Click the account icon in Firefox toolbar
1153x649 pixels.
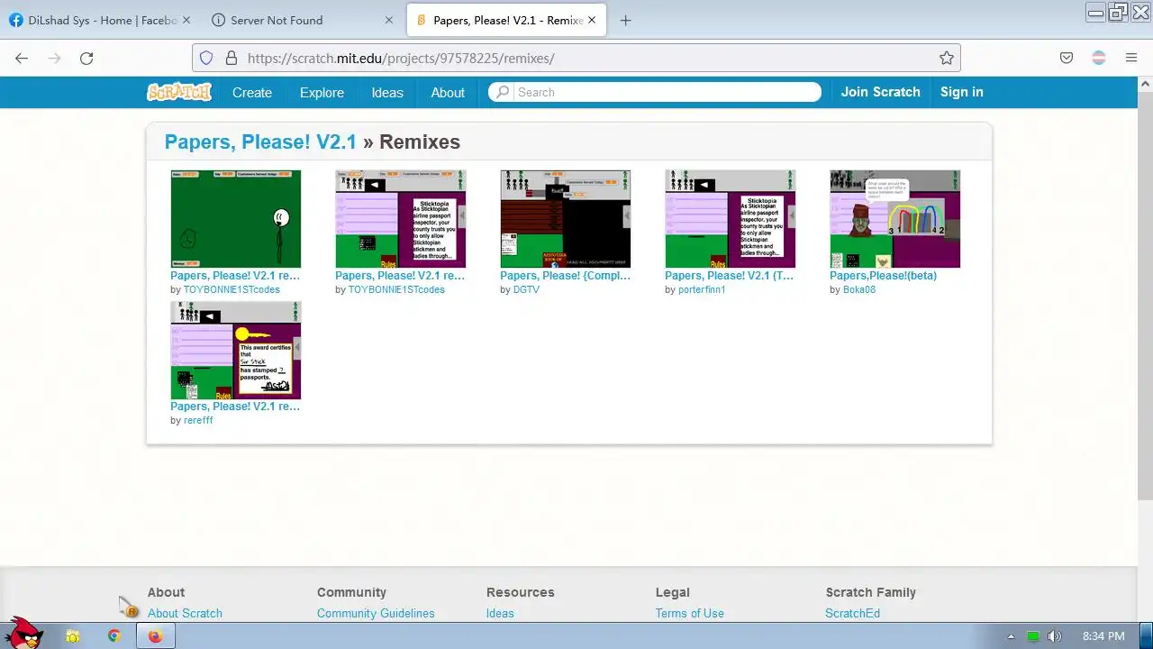coord(1099,58)
